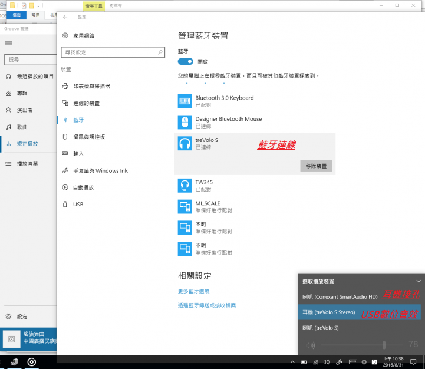The width and height of the screenshot is (425, 369).
Task: Select the treVolo S headphone icon
Action: tap(185, 143)
